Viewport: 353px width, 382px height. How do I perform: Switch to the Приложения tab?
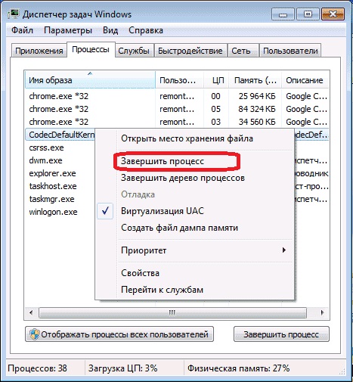[x=39, y=51]
